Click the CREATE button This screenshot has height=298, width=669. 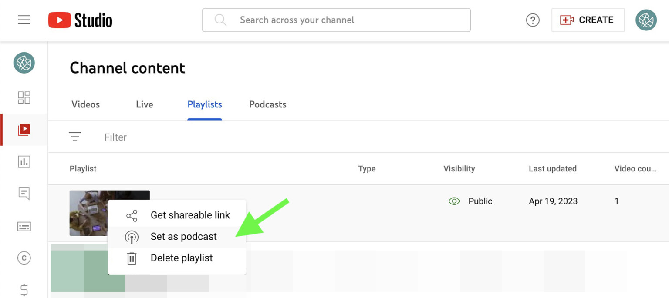[x=588, y=20]
